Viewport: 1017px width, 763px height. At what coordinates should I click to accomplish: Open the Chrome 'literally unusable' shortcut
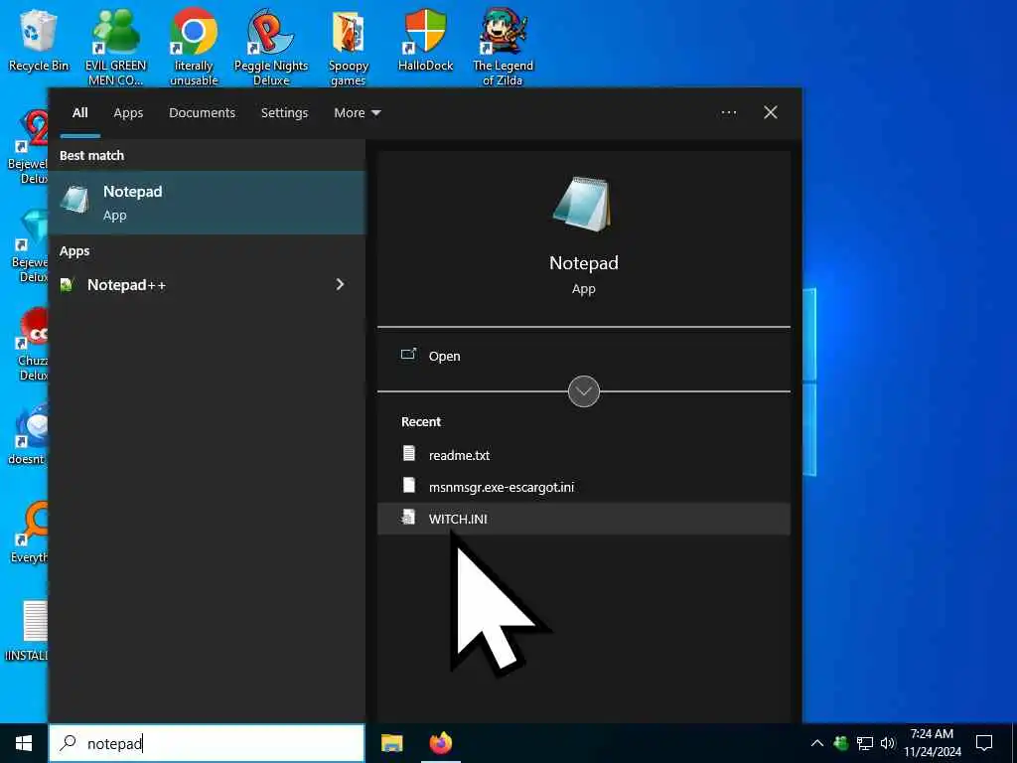tap(194, 47)
